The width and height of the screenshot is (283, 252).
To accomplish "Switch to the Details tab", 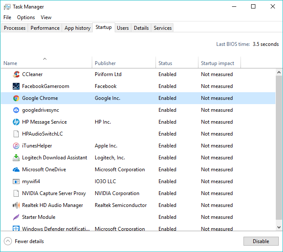I will tap(141, 28).
